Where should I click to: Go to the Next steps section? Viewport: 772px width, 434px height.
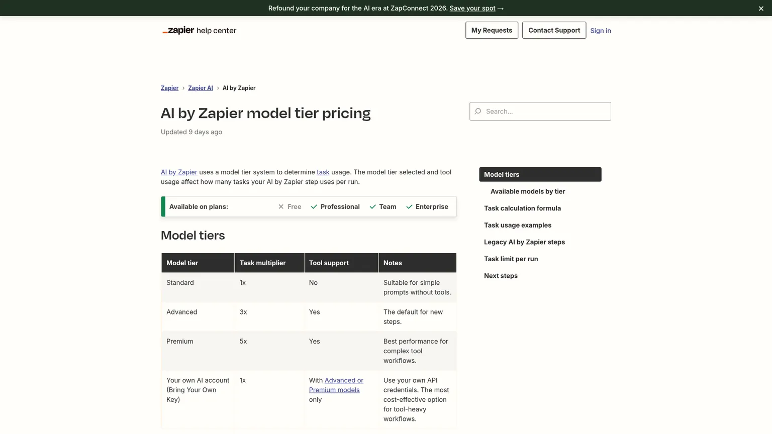click(x=501, y=276)
